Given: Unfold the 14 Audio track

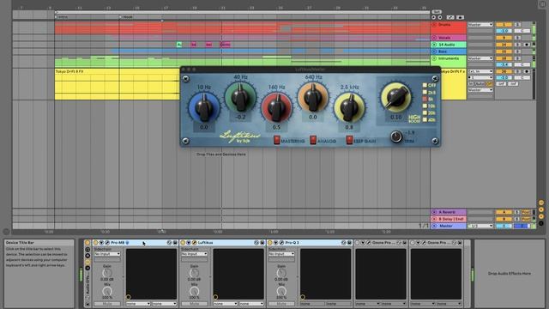Looking at the screenshot, I should 434,45.
